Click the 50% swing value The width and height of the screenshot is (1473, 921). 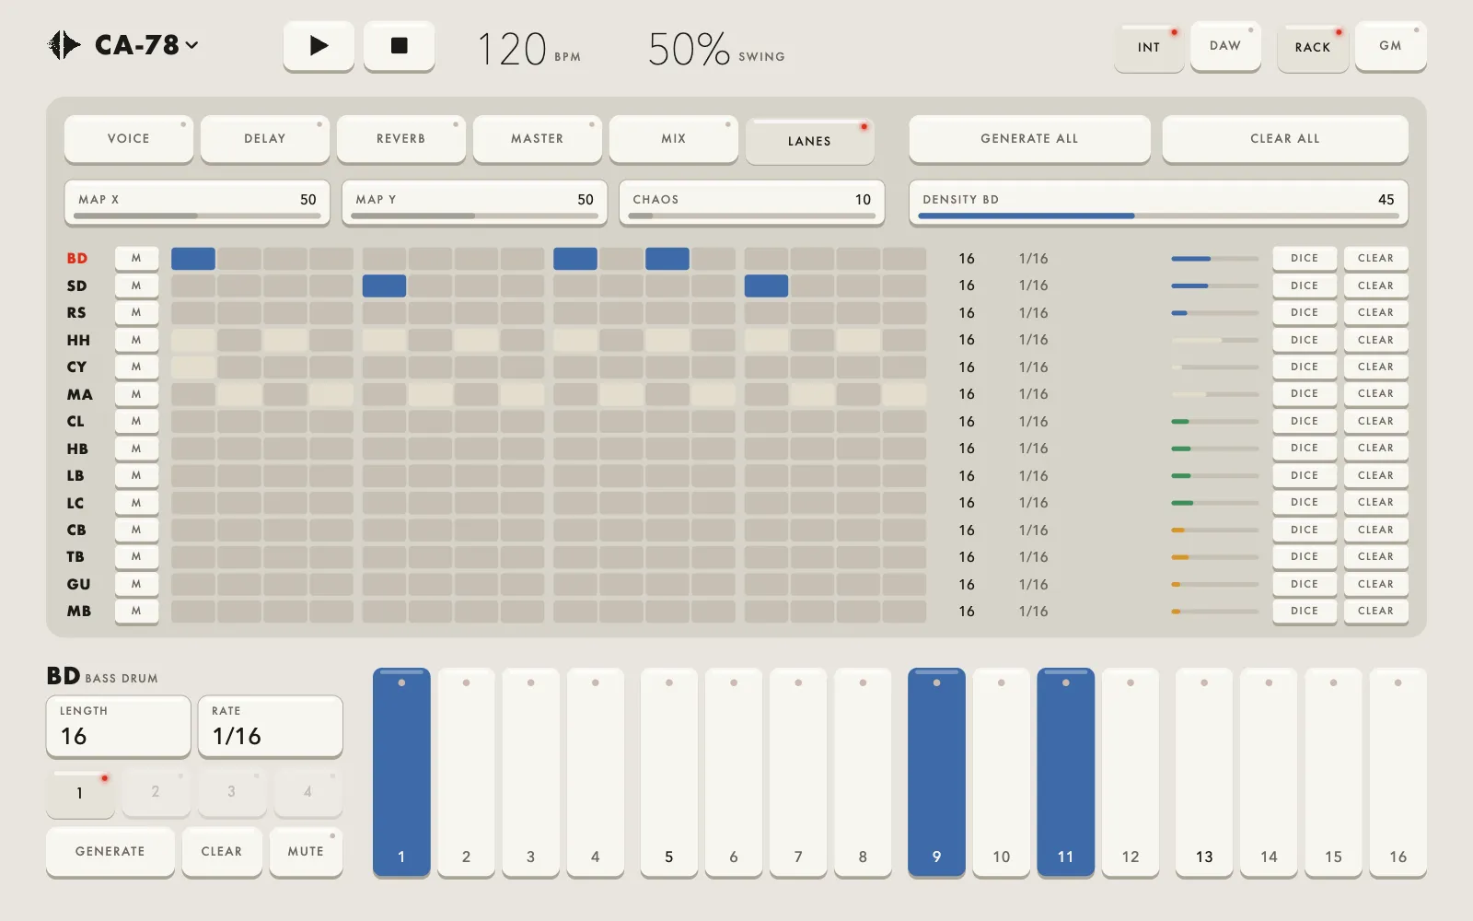click(690, 49)
